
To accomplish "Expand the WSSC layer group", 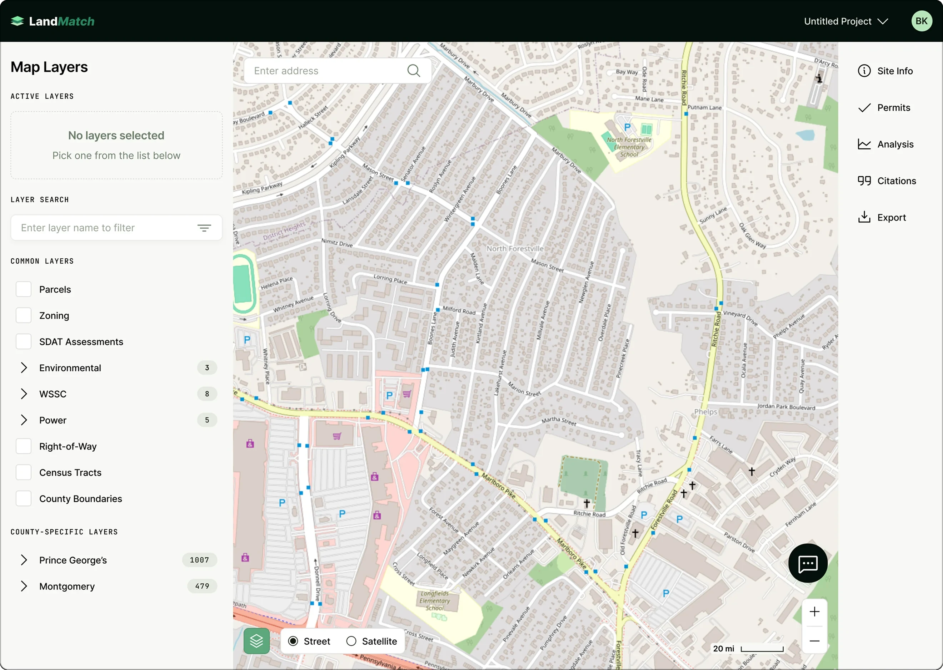I will (24, 394).
